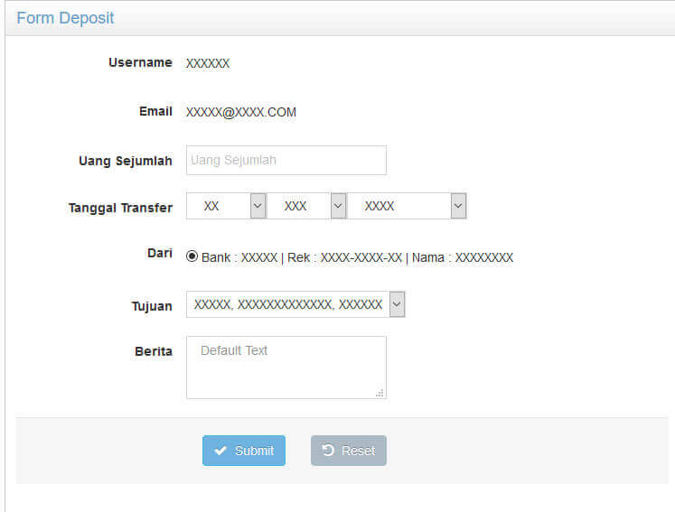
Task: Click the Username label
Action: point(140,62)
